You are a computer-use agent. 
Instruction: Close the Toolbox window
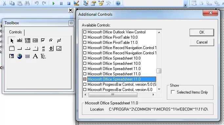pos(71,23)
